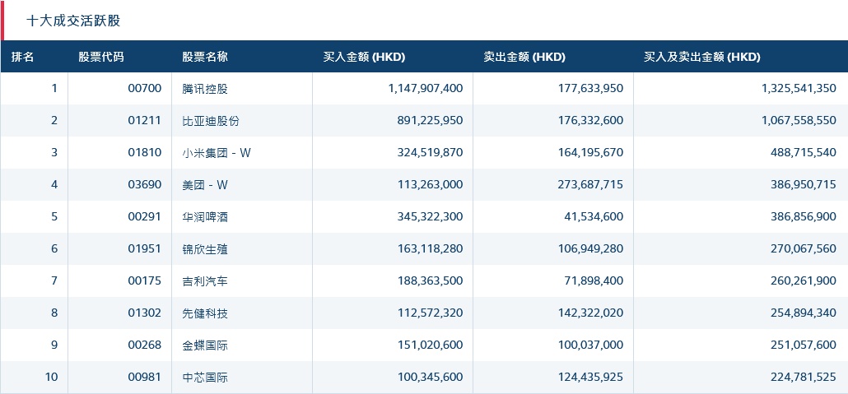The height and width of the screenshot is (394, 848).
Task: Click sell amount 142,322,020
Action: (590, 313)
